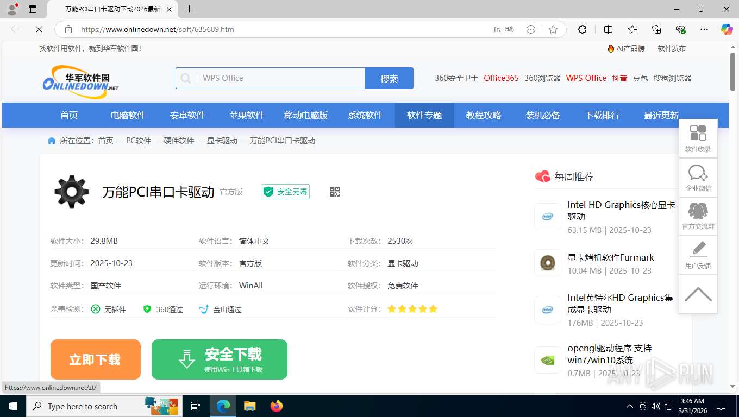Open opengl驱动程序 recommendation
The height and width of the screenshot is (417, 739).
[x=610, y=354]
